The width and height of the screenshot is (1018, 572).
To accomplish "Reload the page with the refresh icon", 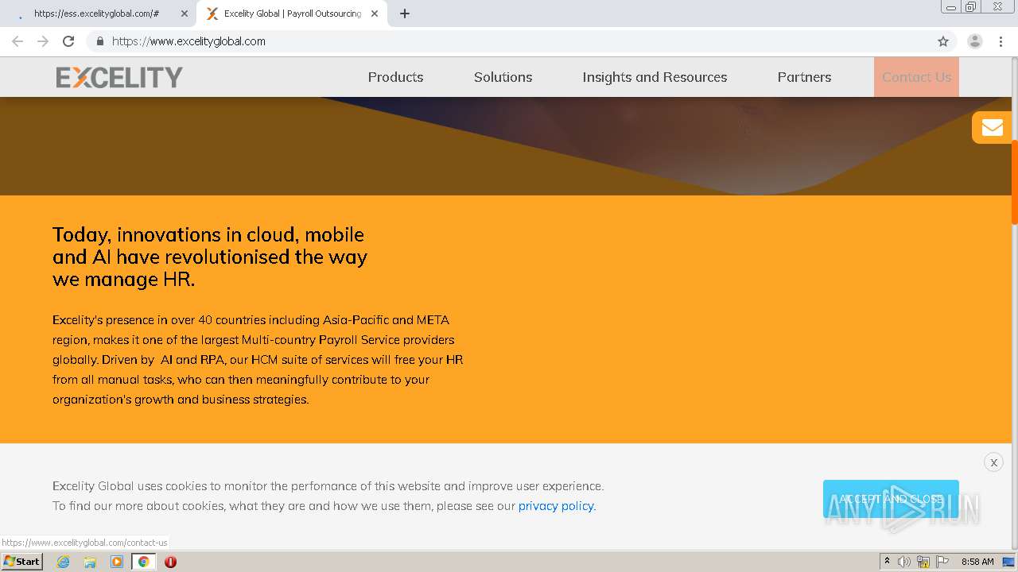I will [x=68, y=41].
